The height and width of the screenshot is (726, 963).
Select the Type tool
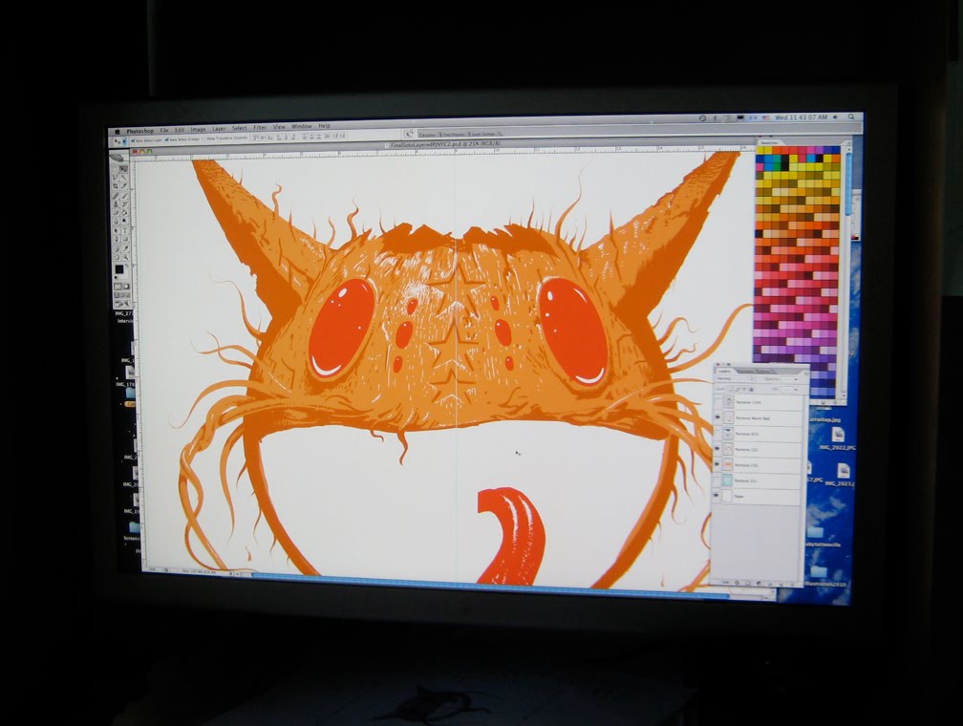[124, 230]
